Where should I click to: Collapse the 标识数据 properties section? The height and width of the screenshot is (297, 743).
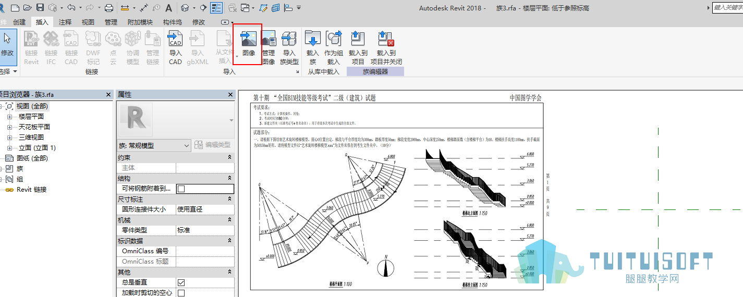coord(230,241)
